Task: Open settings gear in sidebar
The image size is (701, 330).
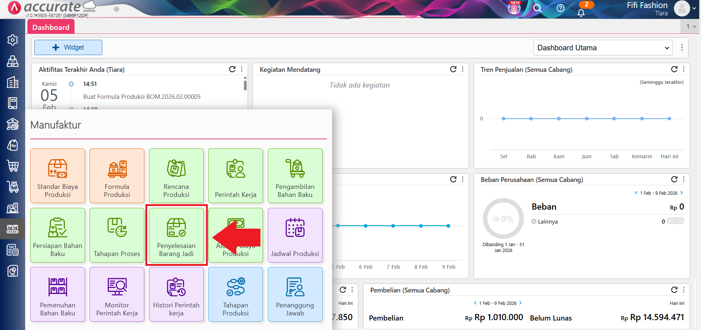Action: click(13, 40)
